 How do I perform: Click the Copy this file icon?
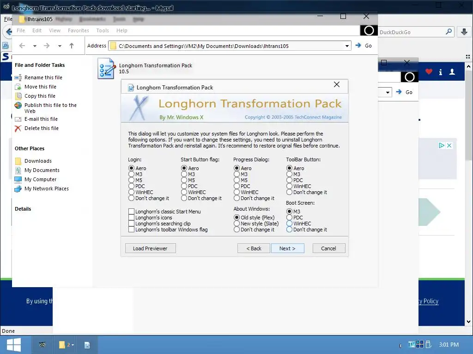coord(18,96)
